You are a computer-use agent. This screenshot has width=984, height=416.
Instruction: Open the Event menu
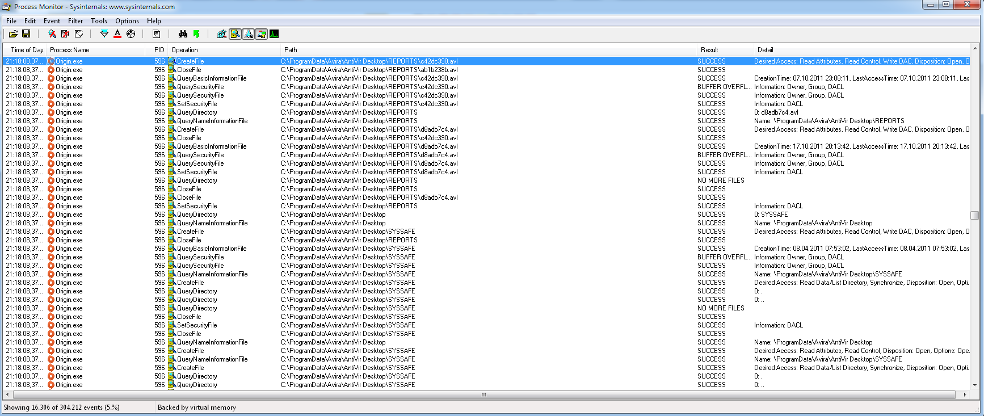[52, 21]
